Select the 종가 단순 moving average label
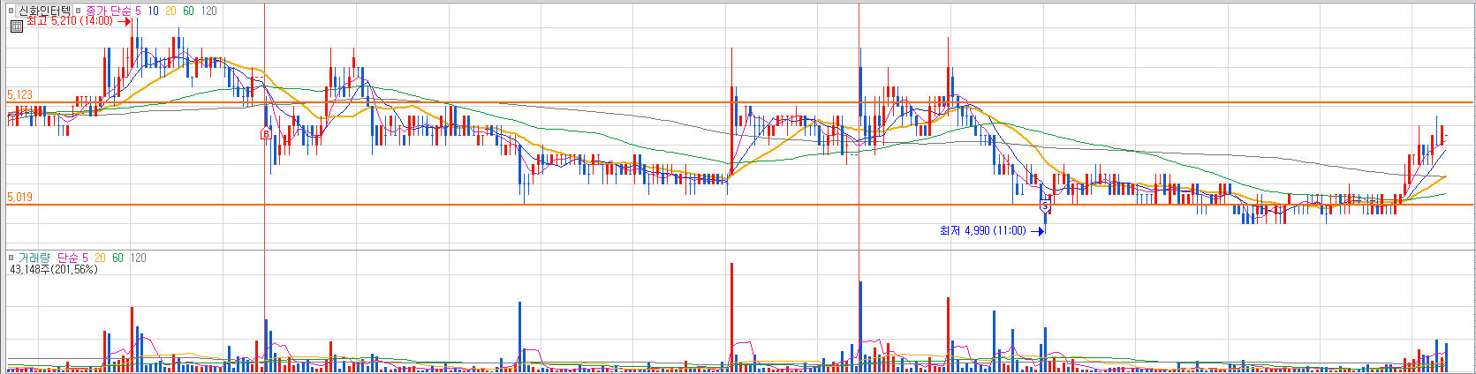 [108, 11]
